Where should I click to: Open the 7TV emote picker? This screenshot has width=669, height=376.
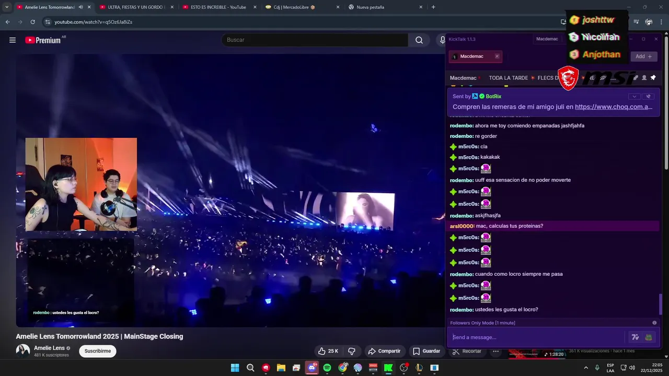pos(636,337)
